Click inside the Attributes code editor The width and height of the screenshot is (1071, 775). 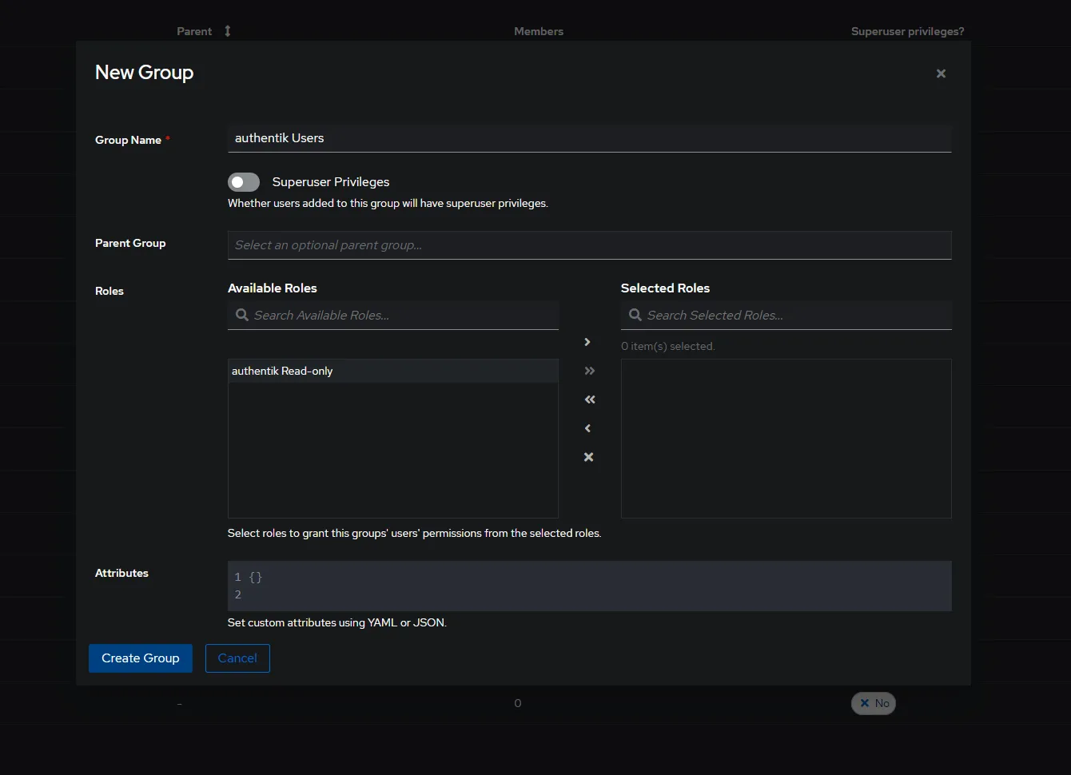coord(589,586)
